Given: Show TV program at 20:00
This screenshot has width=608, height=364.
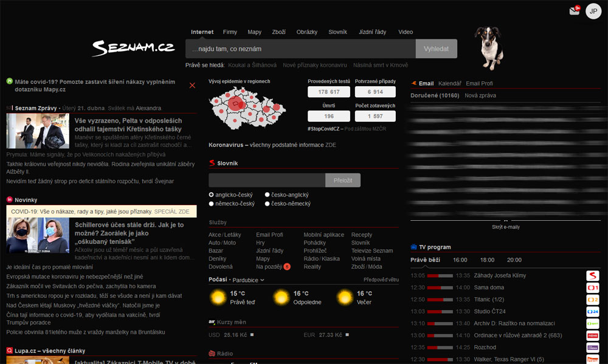Looking at the screenshot, I should [x=514, y=260].
